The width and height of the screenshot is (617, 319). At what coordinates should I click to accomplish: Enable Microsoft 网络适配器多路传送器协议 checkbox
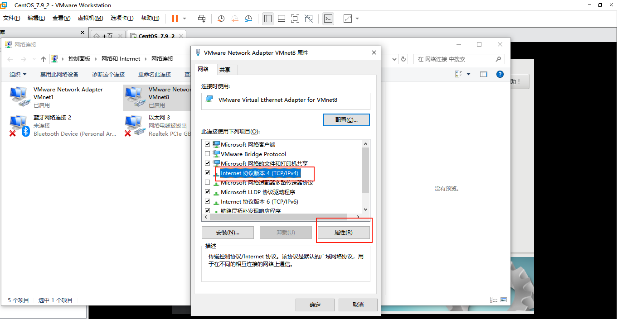[x=208, y=182]
